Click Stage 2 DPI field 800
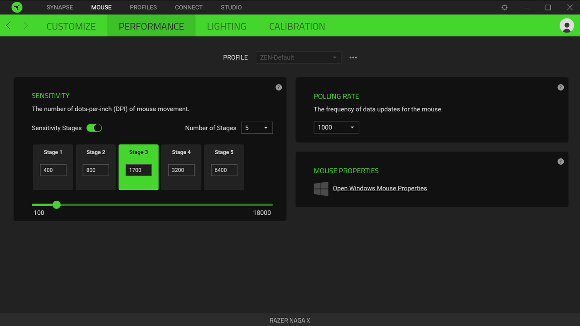Screen dimensions: 580x326 point(96,170)
